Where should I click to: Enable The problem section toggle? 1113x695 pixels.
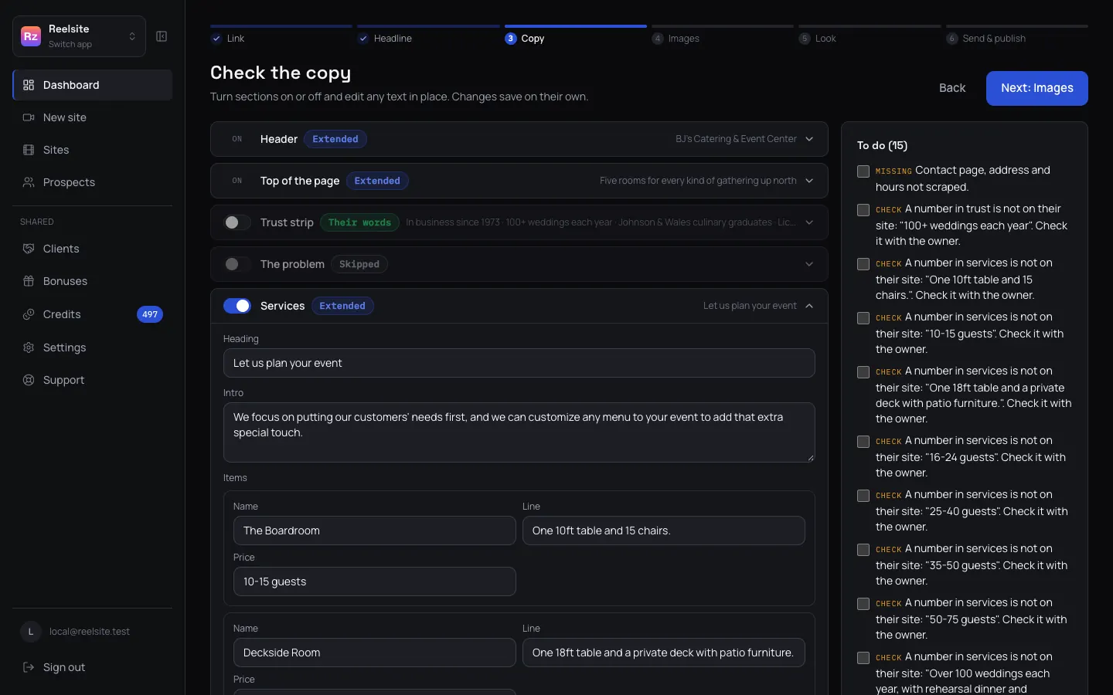coord(237,264)
